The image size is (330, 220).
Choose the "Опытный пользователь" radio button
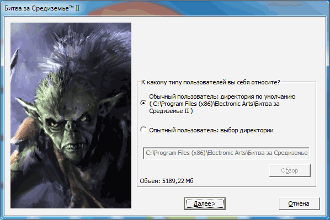tap(143, 130)
